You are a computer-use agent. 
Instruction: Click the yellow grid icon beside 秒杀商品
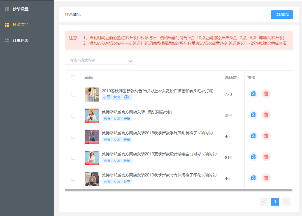[x=7, y=25]
